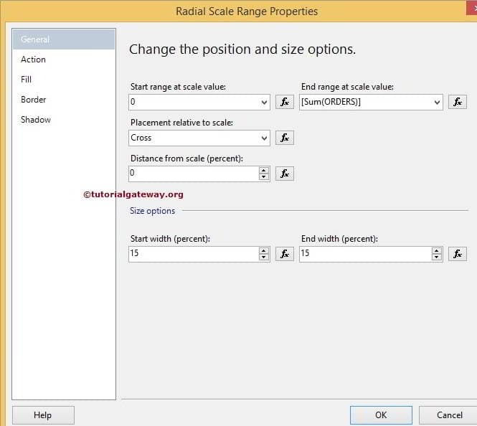Increase Start width using up spinner arrow
This screenshot has height=426, width=477.
point(263,250)
